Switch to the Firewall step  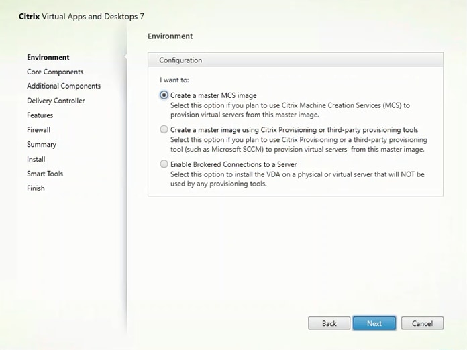tap(38, 129)
